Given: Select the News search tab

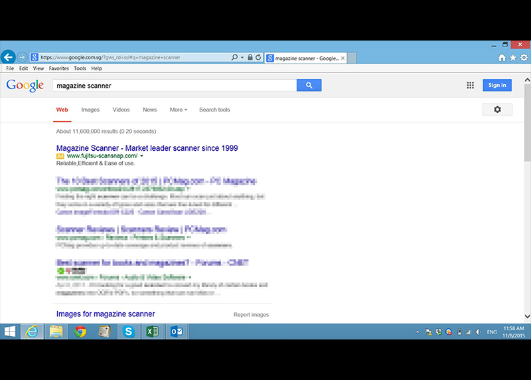Looking at the screenshot, I should (x=149, y=110).
